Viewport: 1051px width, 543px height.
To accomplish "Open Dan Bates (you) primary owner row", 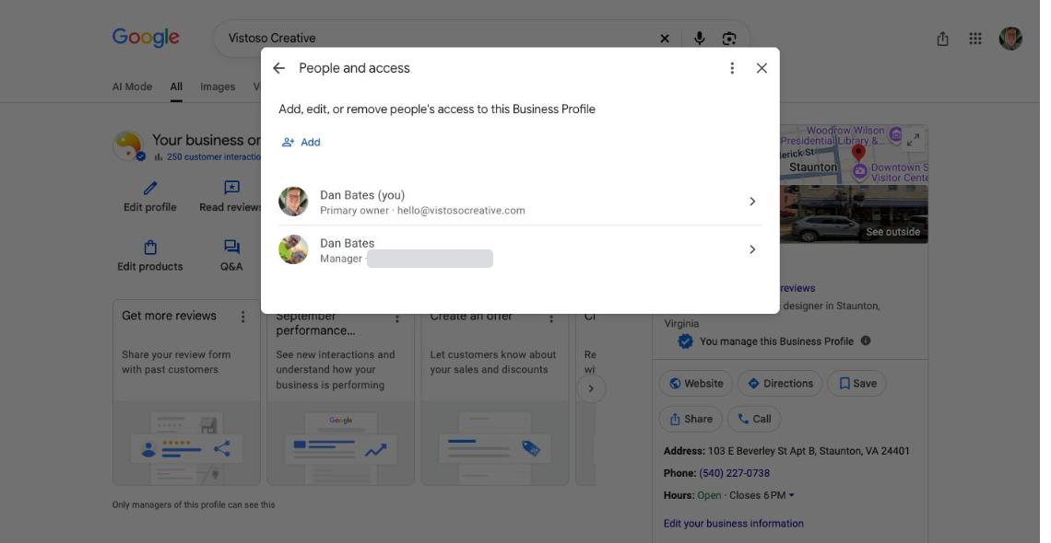I will [519, 202].
